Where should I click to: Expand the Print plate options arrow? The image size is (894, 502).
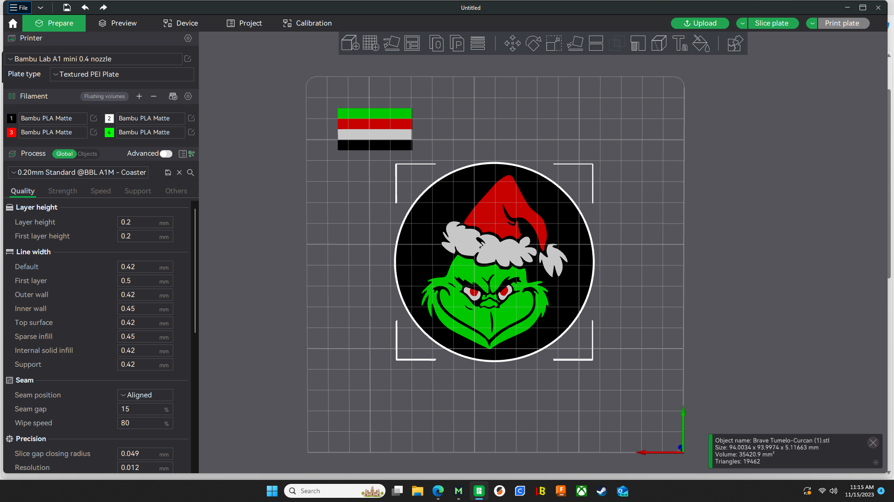pyautogui.click(x=812, y=23)
